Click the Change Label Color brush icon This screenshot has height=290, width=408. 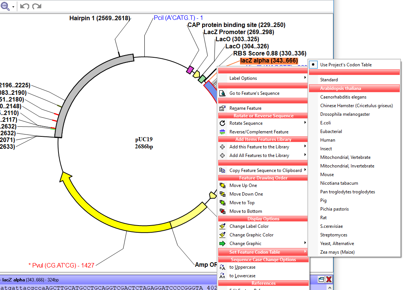[x=222, y=226]
